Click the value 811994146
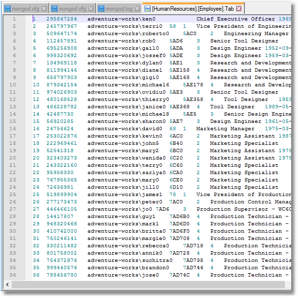This screenshot has height=298, width=298. pos(62,70)
